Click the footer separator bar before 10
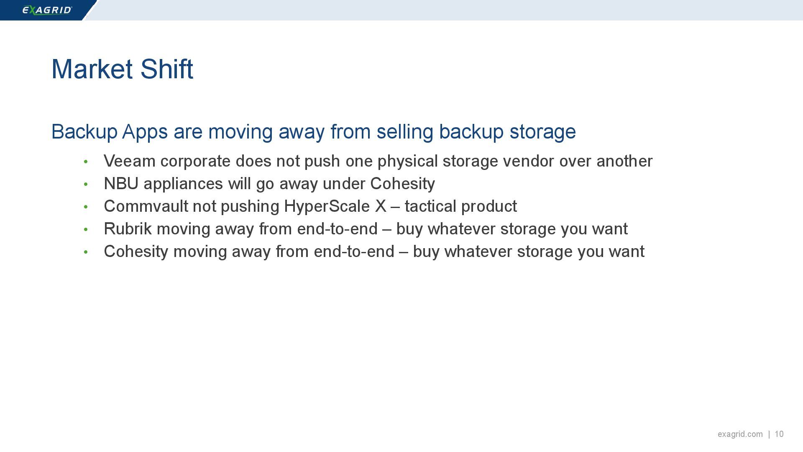Viewport: 803px width, 452px height. (769, 434)
